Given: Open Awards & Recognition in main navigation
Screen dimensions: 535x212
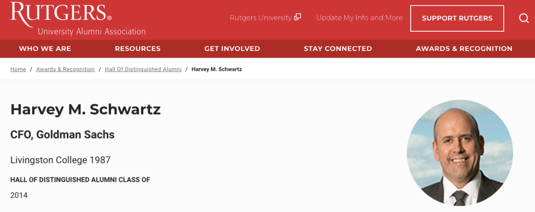Looking at the screenshot, I should [464, 49].
